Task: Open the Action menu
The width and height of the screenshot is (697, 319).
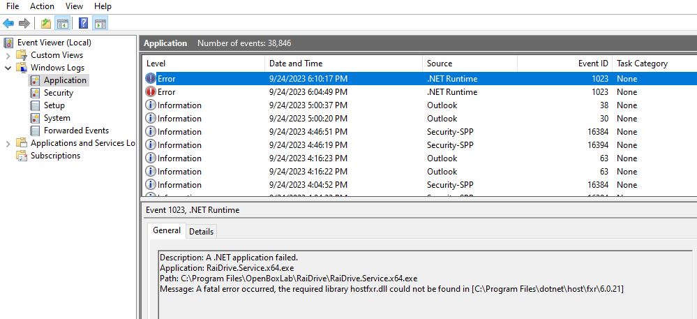Action: (42, 6)
